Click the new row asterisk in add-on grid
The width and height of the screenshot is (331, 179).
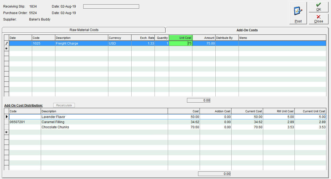click(6, 48)
